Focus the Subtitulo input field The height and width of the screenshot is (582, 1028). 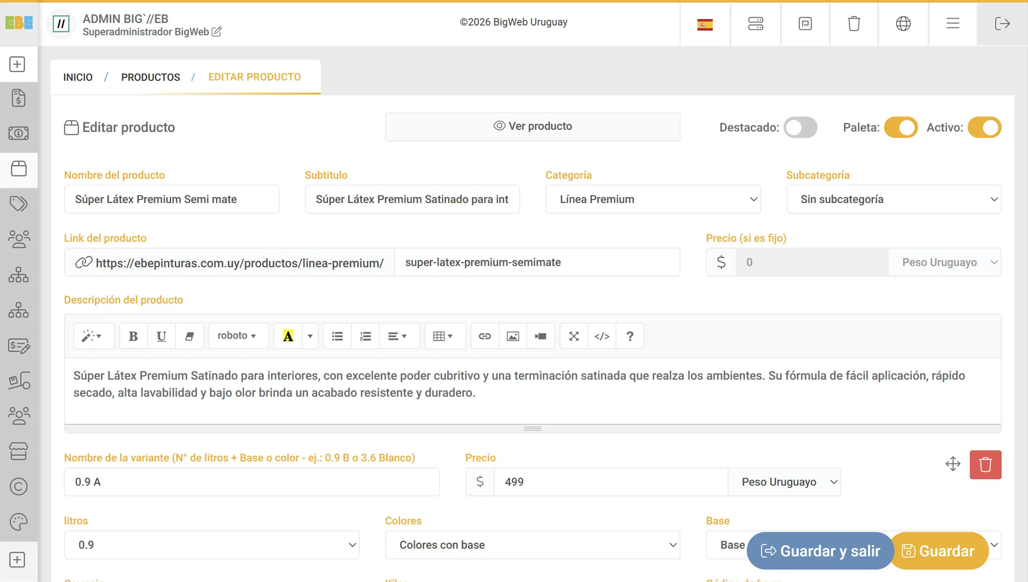coord(412,199)
